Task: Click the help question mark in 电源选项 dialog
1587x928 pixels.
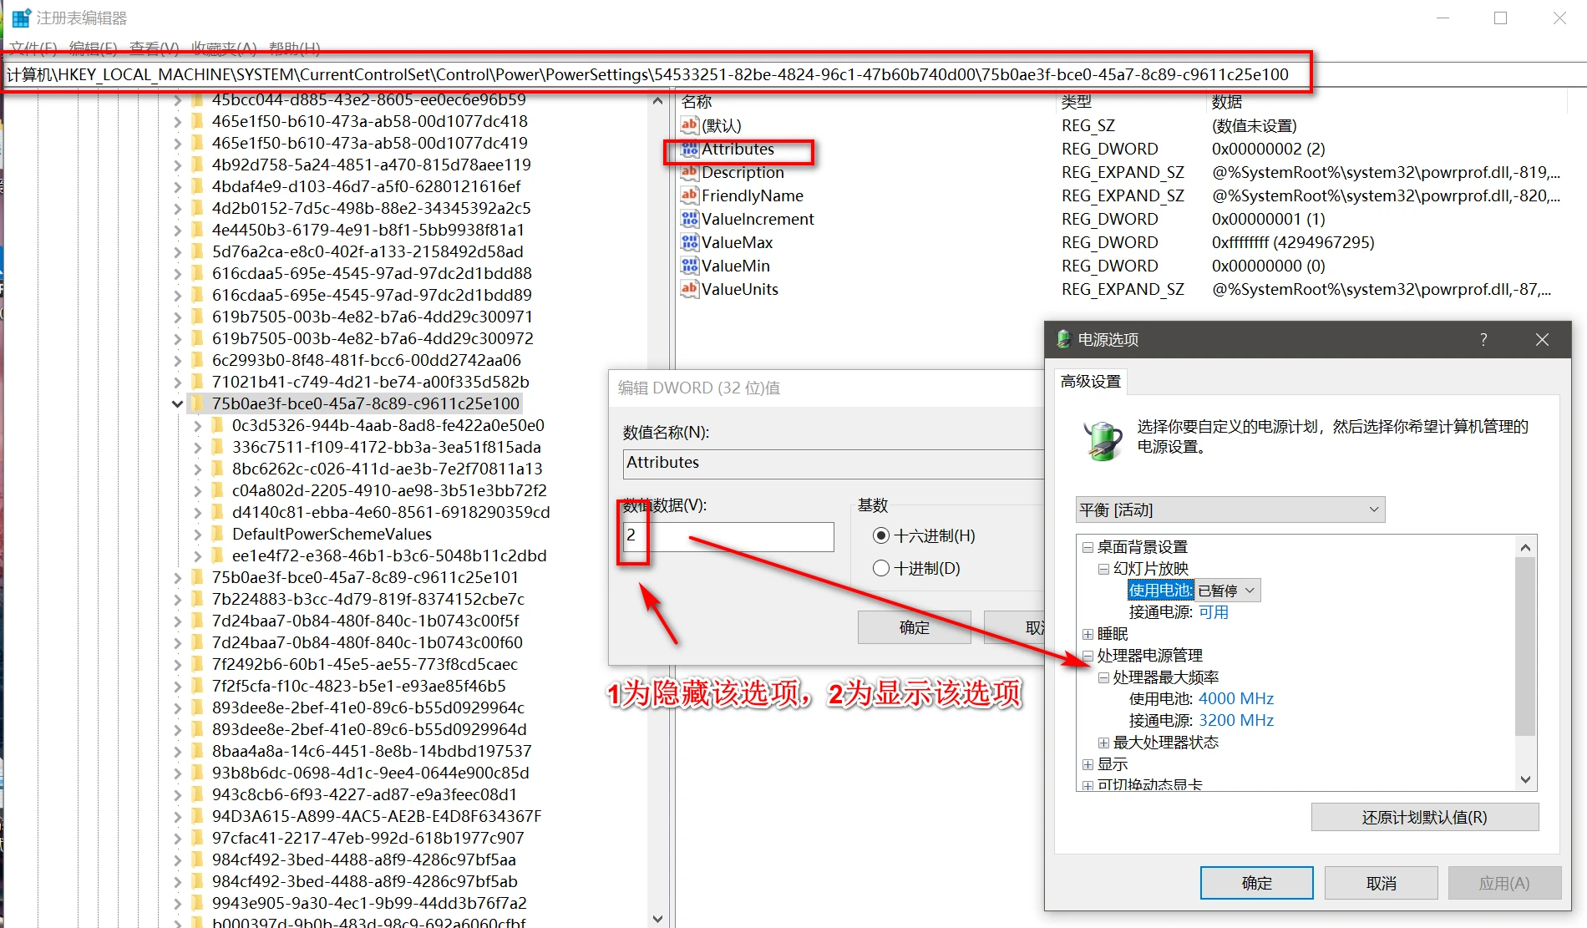Action: pos(1483,339)
